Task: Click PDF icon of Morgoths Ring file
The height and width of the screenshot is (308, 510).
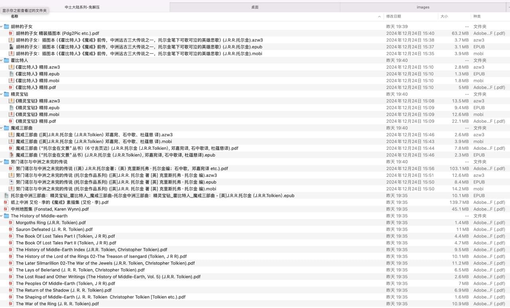Action: (12, 223)
